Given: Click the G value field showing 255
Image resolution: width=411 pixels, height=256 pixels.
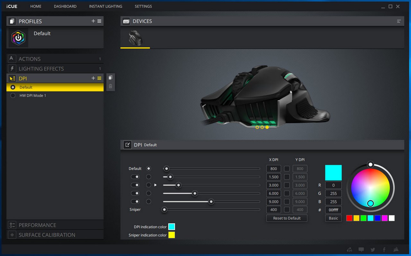Looking at the screenshot, I should coord(333,193).
